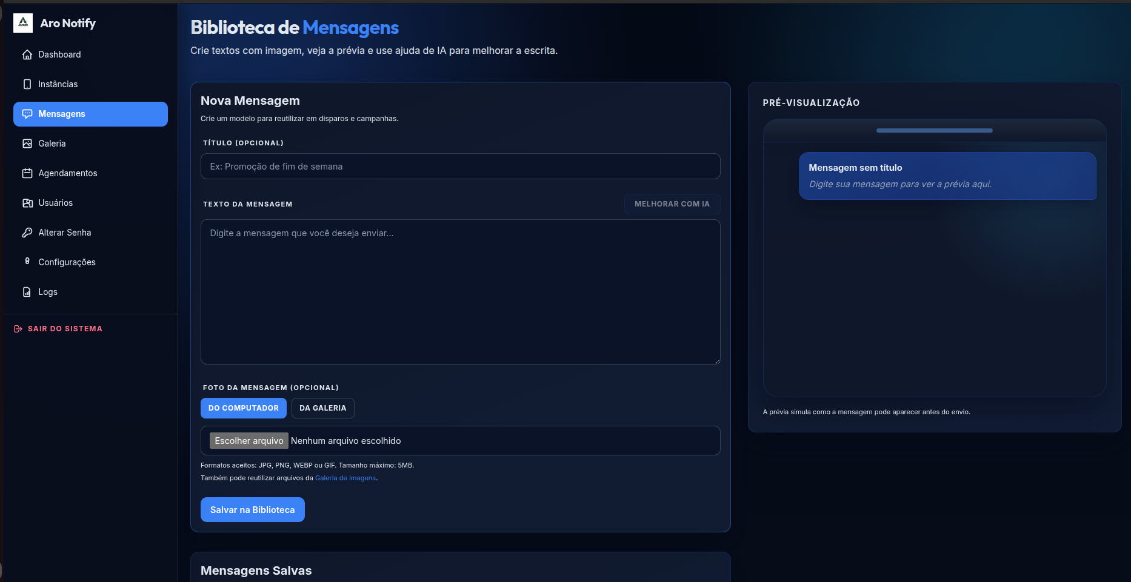Go to Configurações
1131x582 pixels.
[x=90, y=262]
